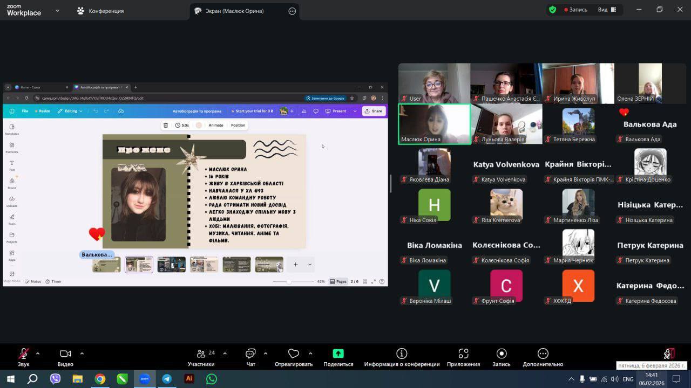The width and height of the screenshot is (691, 388).
Task: Select Маслюк Орина's video tile
Action: [x=434, y=123]
